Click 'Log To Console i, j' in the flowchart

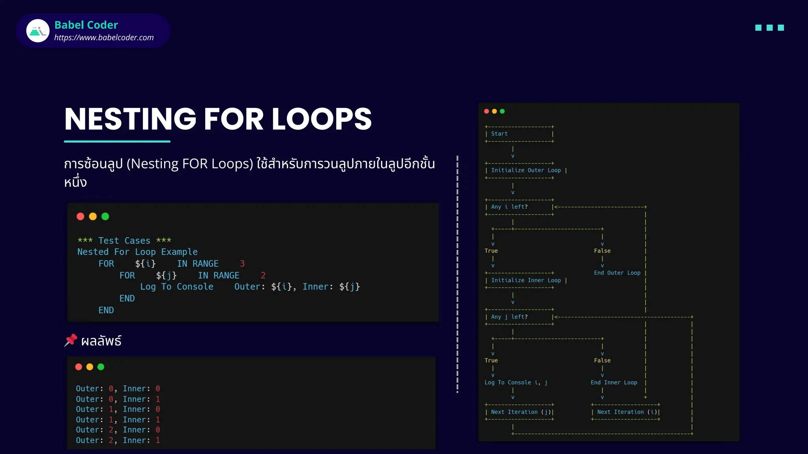516,383
